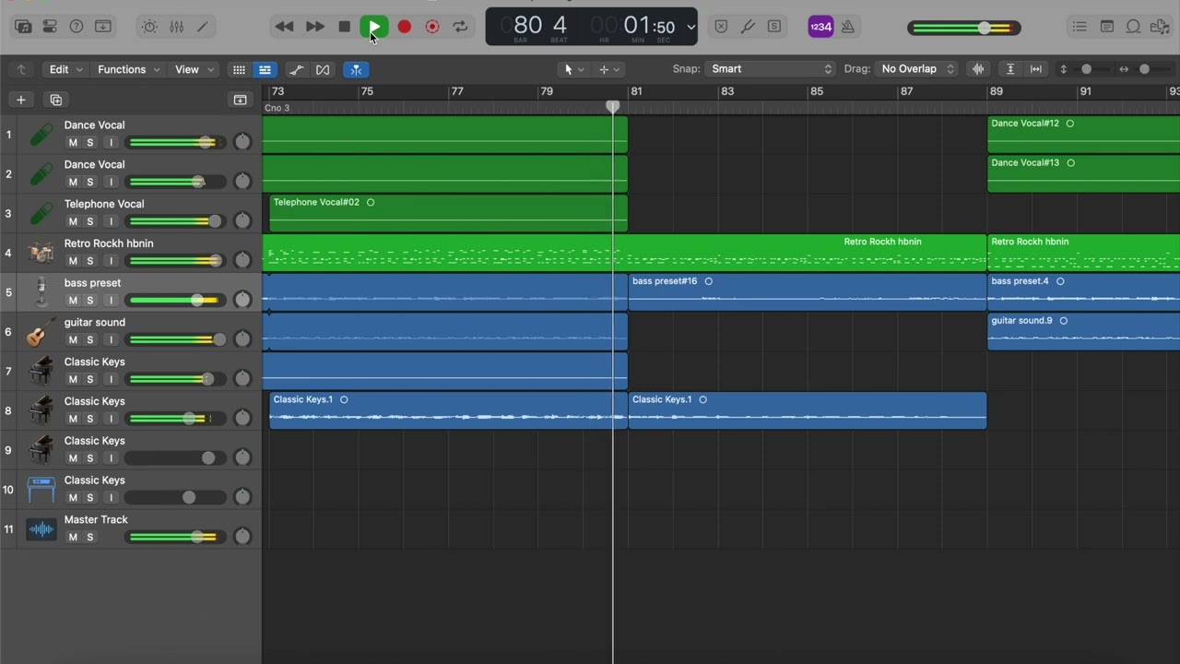Image resolution: width=1180 pixels, height=664 pixels.
Task: Select the guitar sound track icon
Action: pyautogui.click(x=41, y=332)
